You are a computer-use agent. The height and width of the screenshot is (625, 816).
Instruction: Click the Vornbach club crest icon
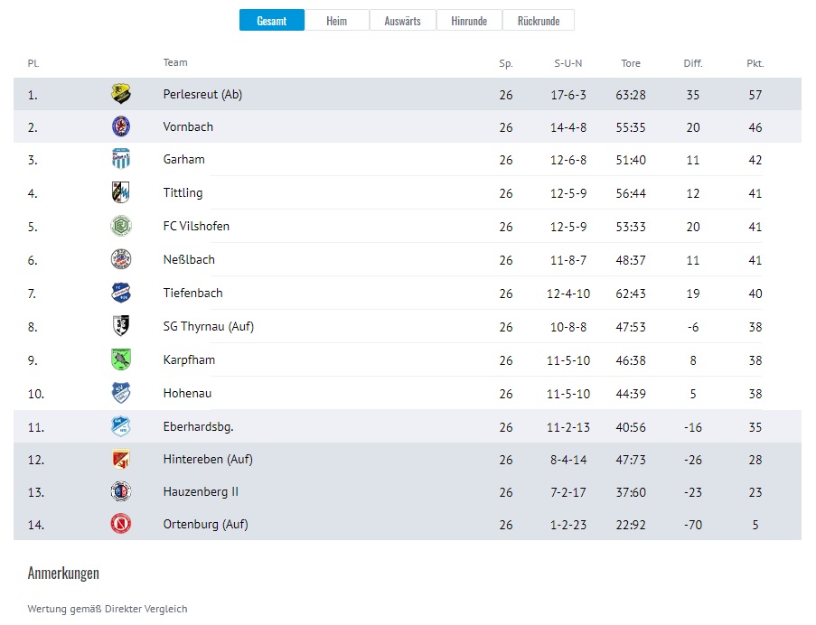coord(121,126)
